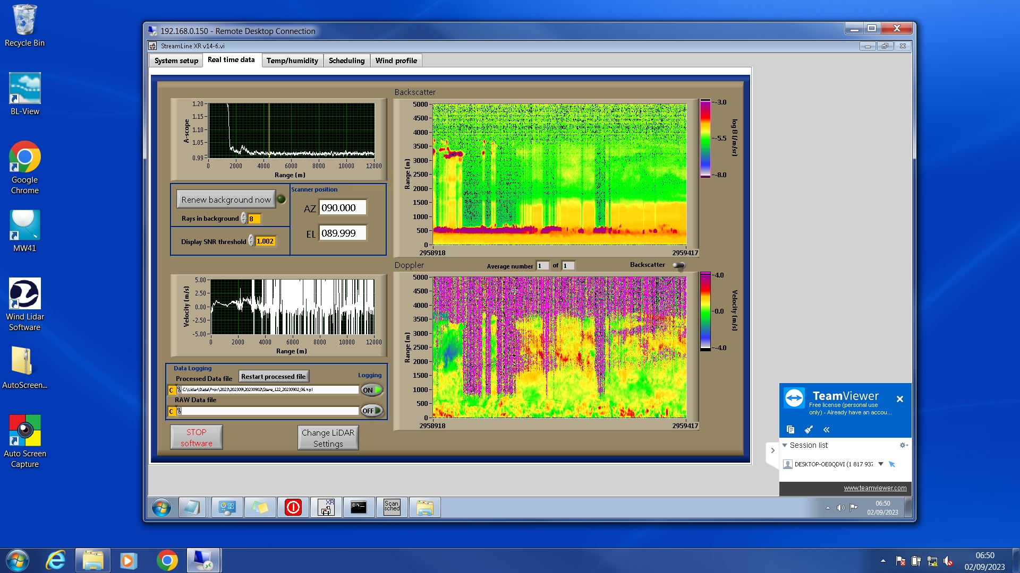Screen dimensions: 1020x573
Task: Open the Temp/humidity tab
Action: (292, 60)
